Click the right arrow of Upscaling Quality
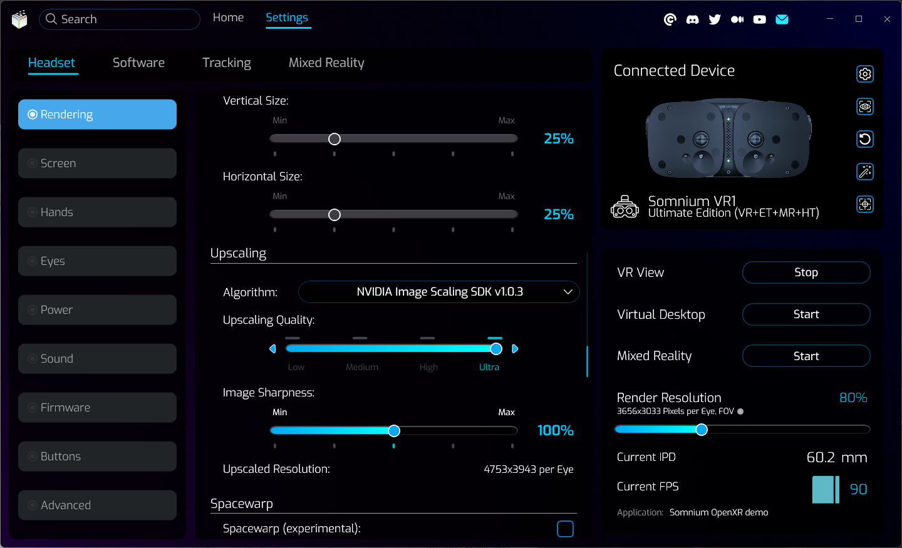This screenshot has height=548, width=902. (515, 349)
